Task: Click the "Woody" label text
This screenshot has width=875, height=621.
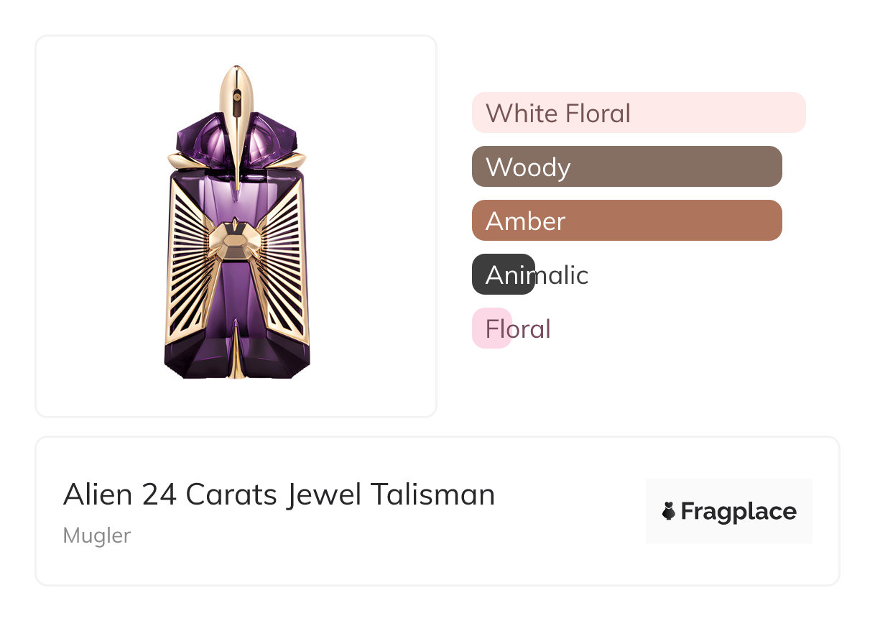Action: 528,167
